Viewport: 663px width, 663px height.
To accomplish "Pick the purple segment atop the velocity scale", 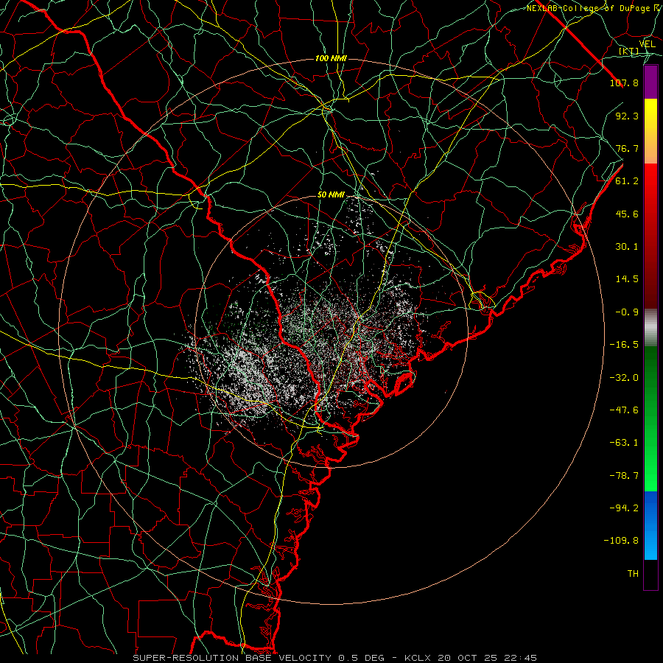I will (x=650, y=82).
